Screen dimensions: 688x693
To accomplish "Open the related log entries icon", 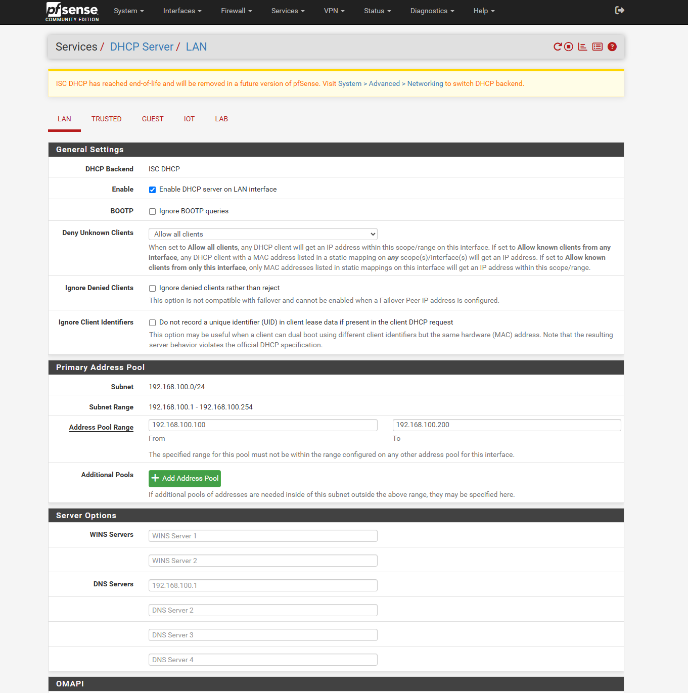I will coord(598,47).
